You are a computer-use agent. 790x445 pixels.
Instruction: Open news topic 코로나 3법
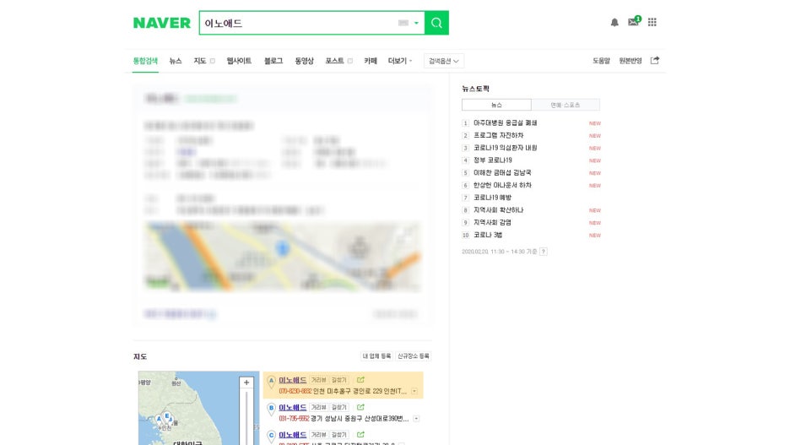[x=488, y=235]
